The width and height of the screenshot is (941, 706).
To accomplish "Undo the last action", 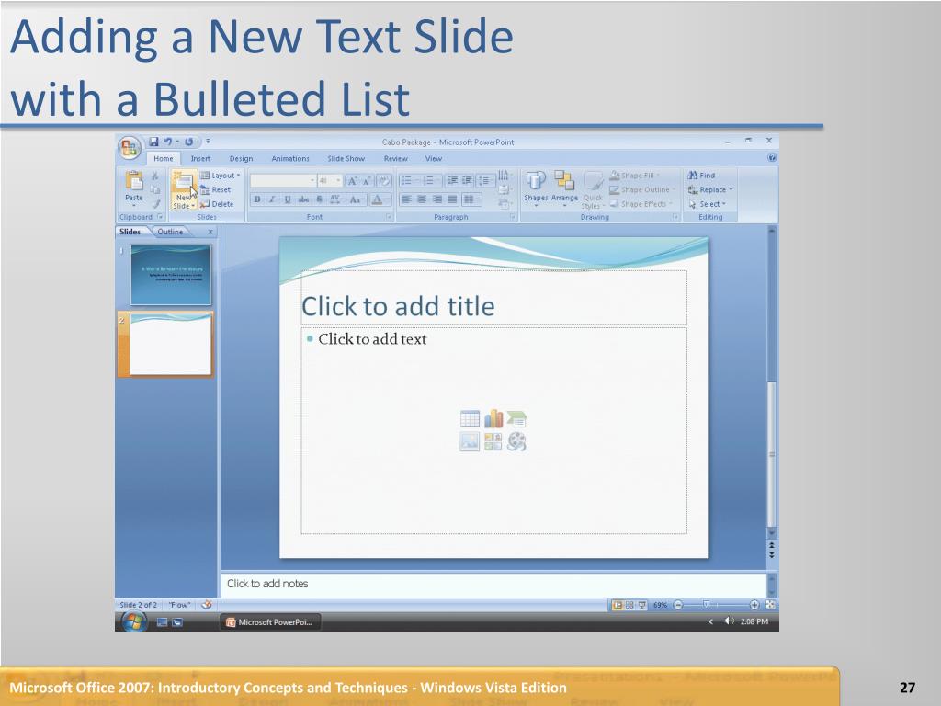I will (x=168, y=142).
